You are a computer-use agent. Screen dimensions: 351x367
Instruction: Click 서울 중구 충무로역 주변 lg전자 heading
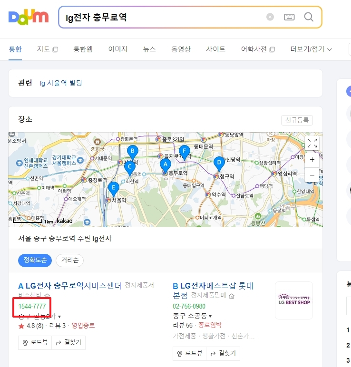65,239
